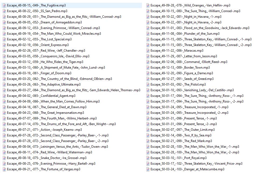Click the file icon next to SS_San_Pedro

[x=4, y=11]
